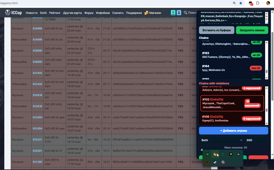
Task: Click the hash 597a87aa88e1c1ce901b7b25c61d9090996df084
Action: point(143,140)
